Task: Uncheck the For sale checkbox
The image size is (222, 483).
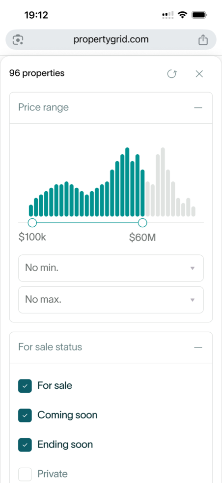Action: [x=25, y=385]
